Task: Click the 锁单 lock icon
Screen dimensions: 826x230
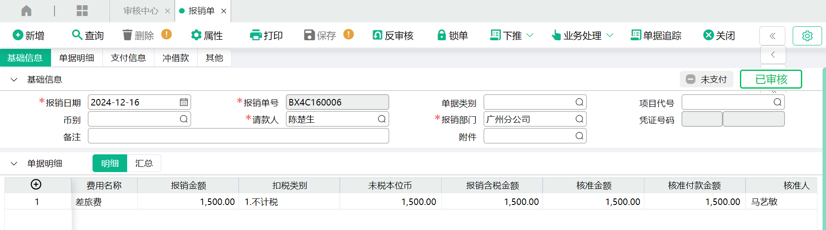Action: 442,35
